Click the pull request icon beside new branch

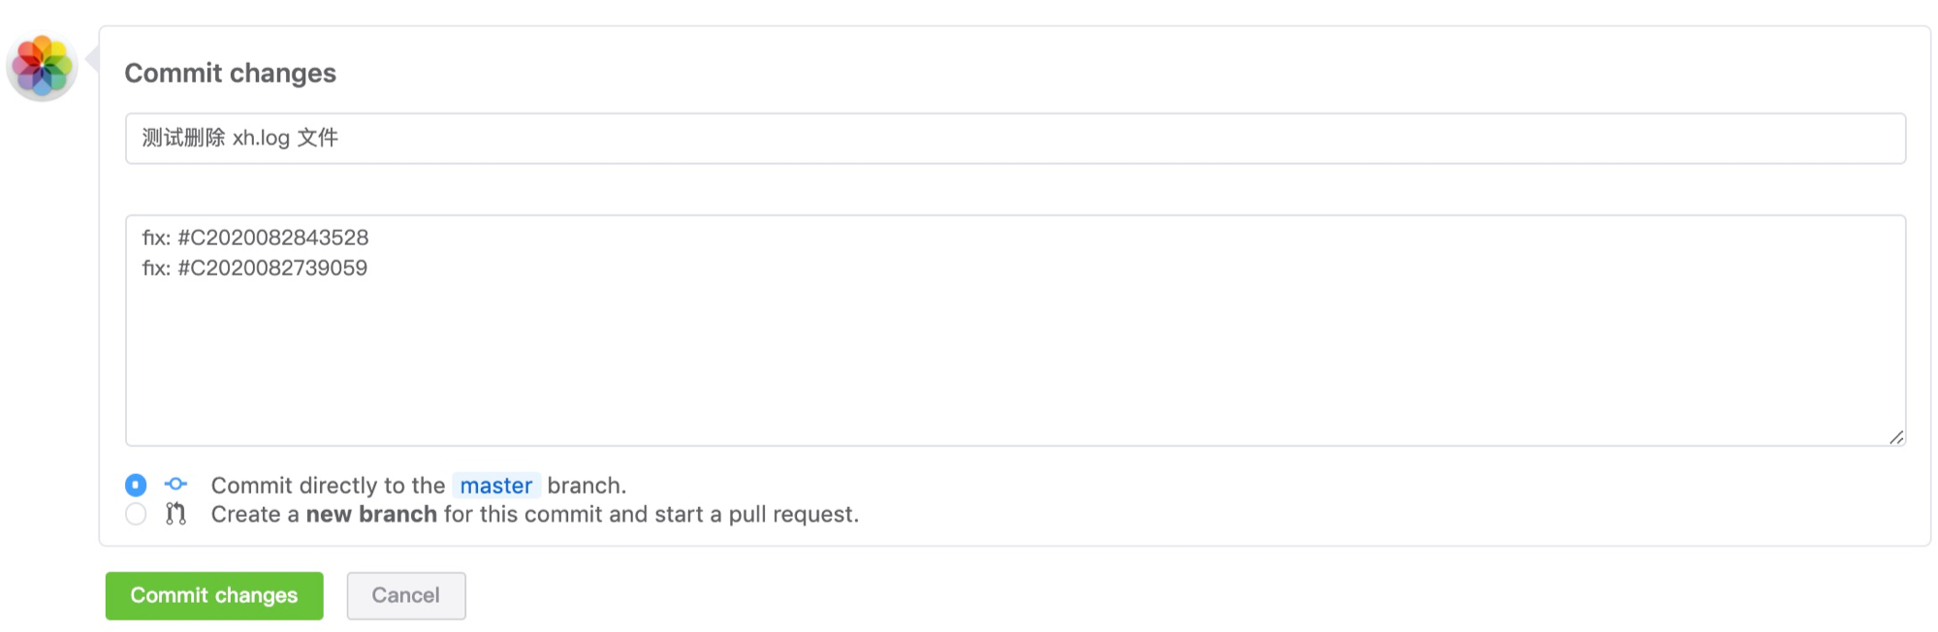pos(175,514)
